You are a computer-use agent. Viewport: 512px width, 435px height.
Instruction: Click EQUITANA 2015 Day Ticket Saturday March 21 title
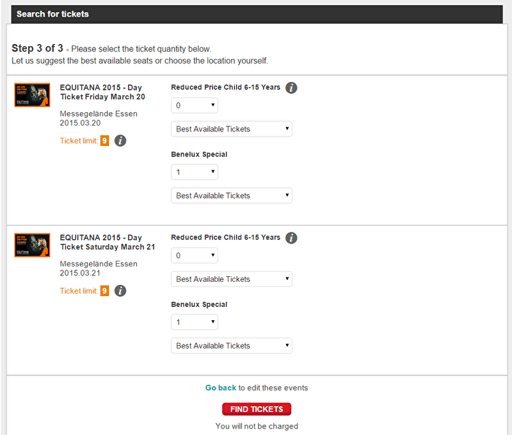pos(108,242)
